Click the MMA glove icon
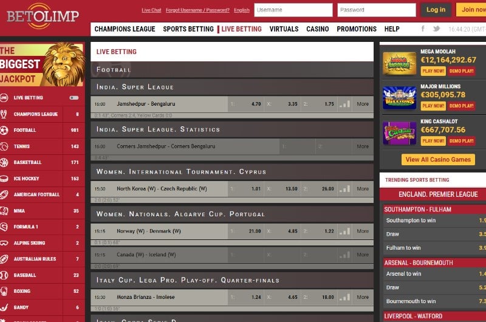The height and width of the screenshot is (322, 486). click(5, 211)
